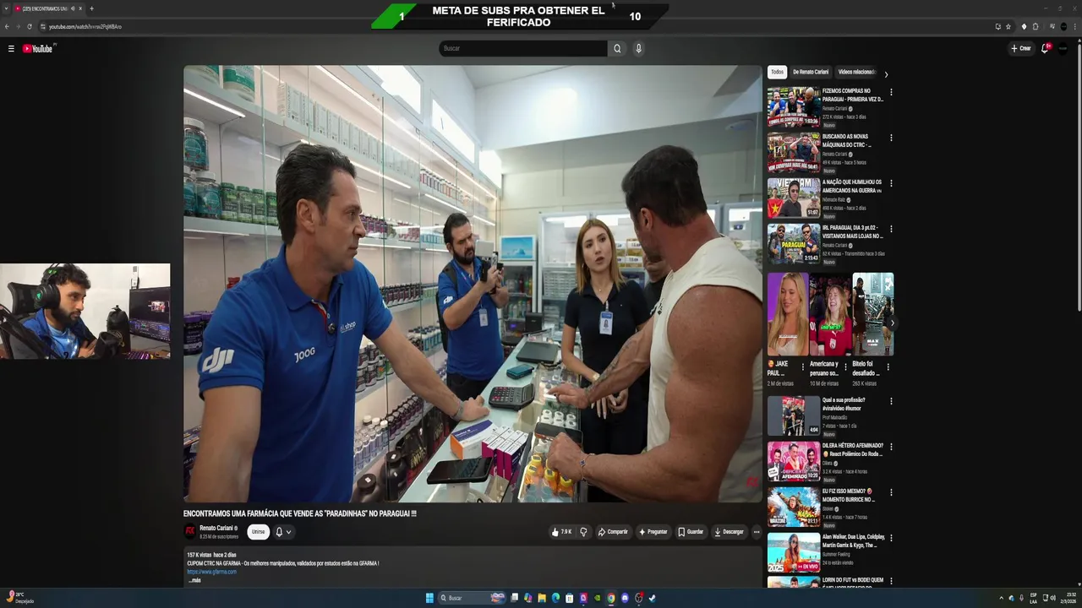This screenshot has height=608, width=1082.
Task: Save video using Guardar button
Action: (x=691, y=532)
